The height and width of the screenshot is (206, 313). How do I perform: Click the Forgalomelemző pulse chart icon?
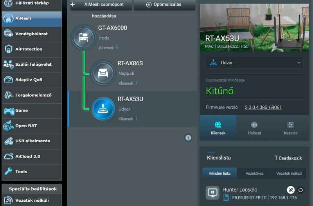pos(8,95)
